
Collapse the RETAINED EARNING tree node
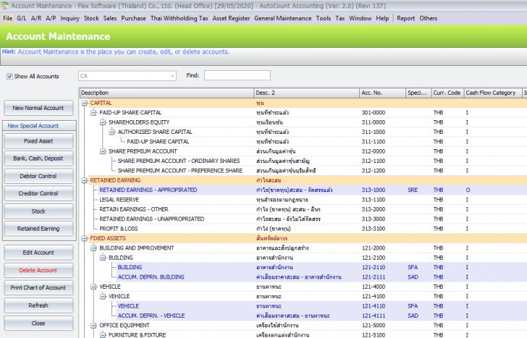(x=85, y=180)
